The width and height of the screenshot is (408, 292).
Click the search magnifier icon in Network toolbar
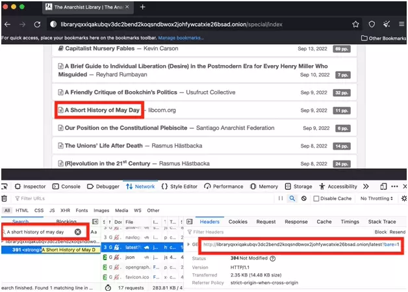pyautogui.click(x=292, y=198)
